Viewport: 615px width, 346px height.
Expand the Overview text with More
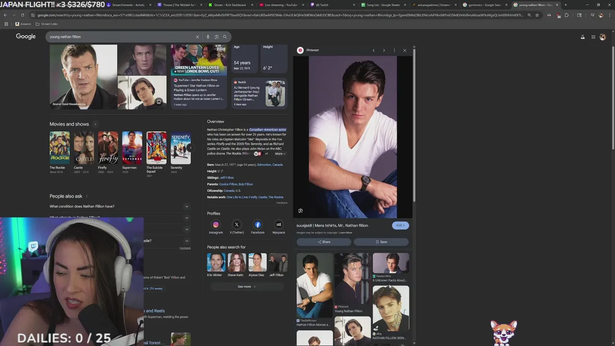pos(280,154)
